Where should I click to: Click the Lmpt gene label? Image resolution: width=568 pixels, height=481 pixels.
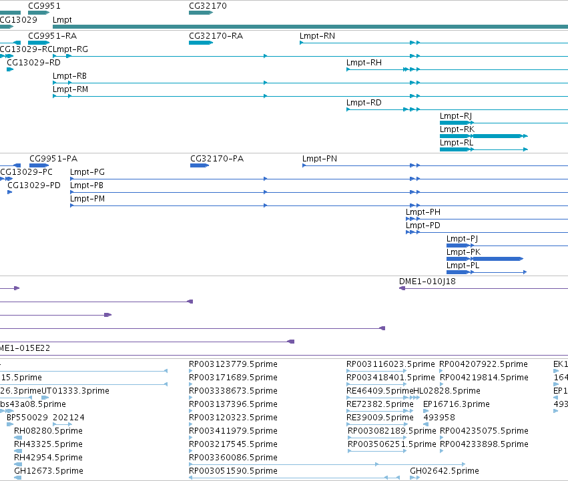click(x=62, y=19)
